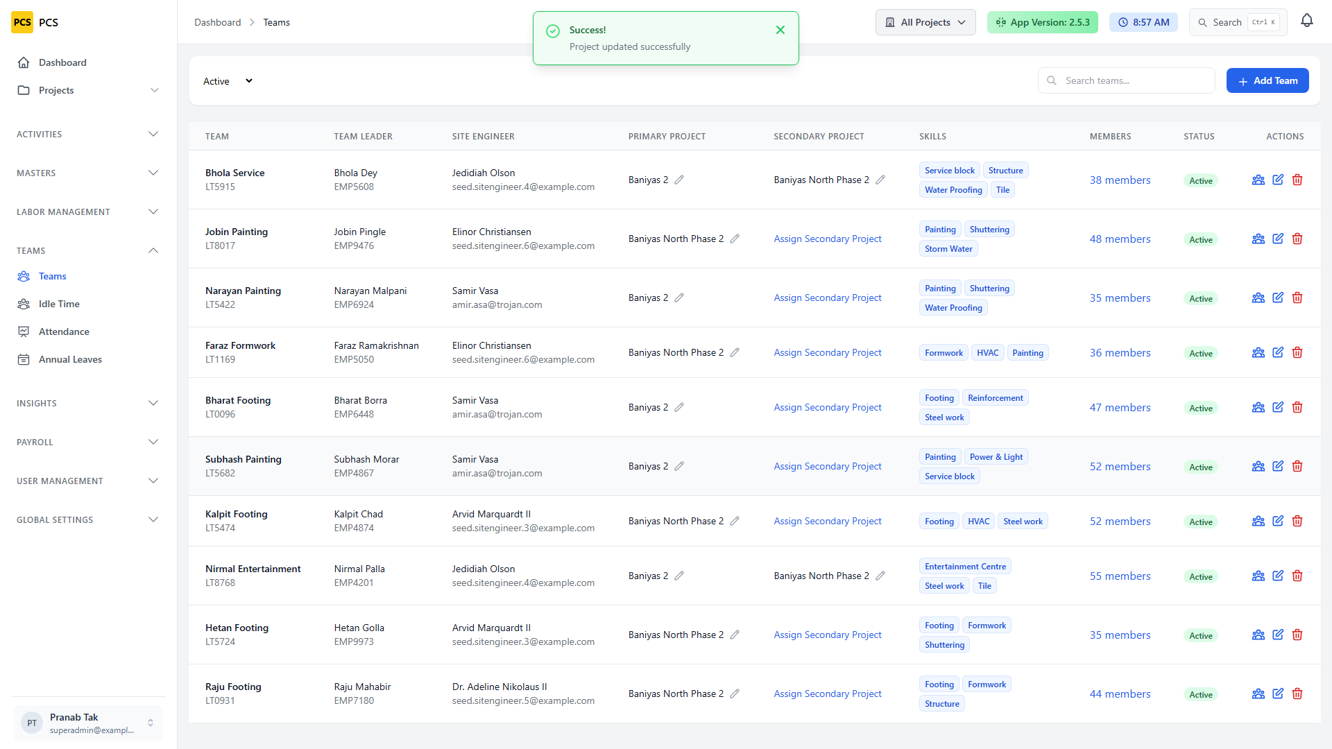
Task: Expand the Payroll section
Action: (88, 442)
